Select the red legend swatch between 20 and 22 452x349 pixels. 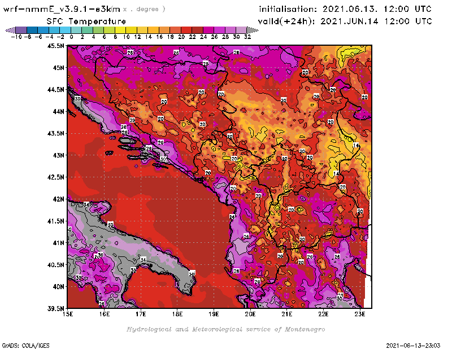click(x=186, y=30)
